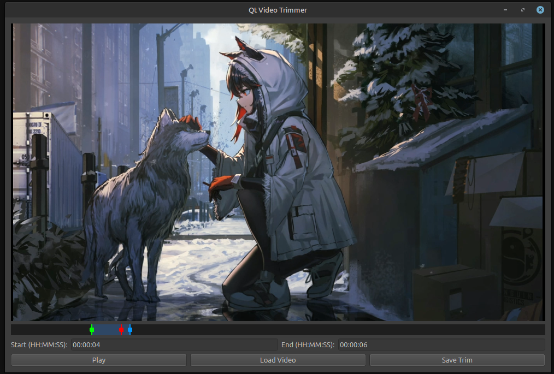The height and width of the screenshot is (374, 554).
Task: Click the 'Start (HH:MM:SS):' label
Action: (39, 345)
